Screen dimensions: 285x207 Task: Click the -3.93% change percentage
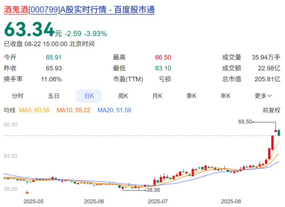coord(95,34)
